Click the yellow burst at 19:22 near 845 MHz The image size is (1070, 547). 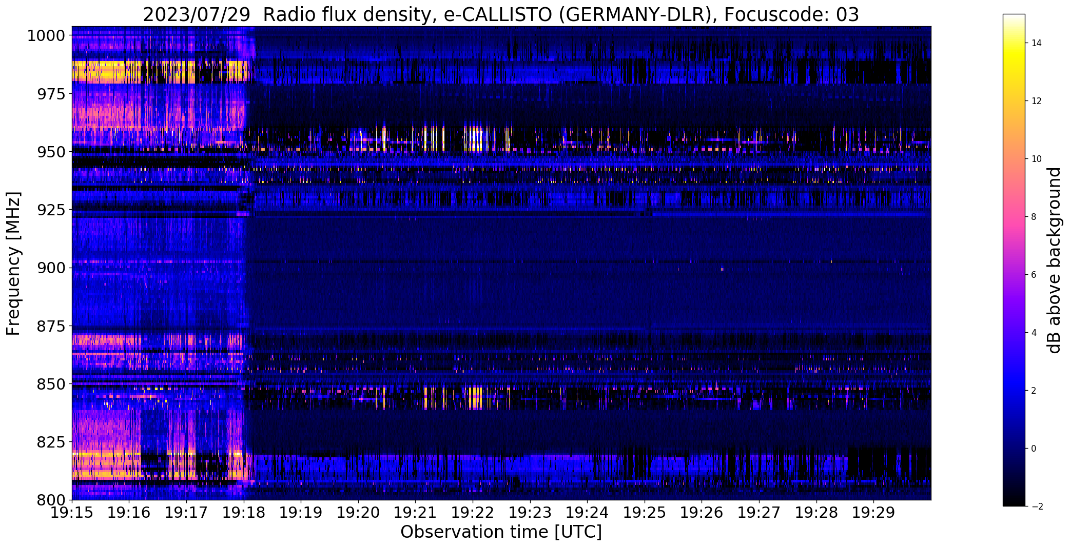[475, 398]
